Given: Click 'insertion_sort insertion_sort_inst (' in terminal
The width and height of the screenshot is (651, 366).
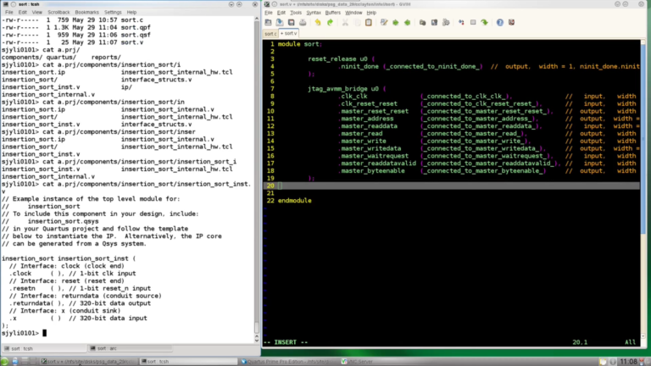Looking at the screenshot, I should [69, 258].
